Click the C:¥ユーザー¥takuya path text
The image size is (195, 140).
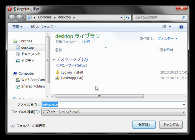pyautogui.click(x=72, y=65)
